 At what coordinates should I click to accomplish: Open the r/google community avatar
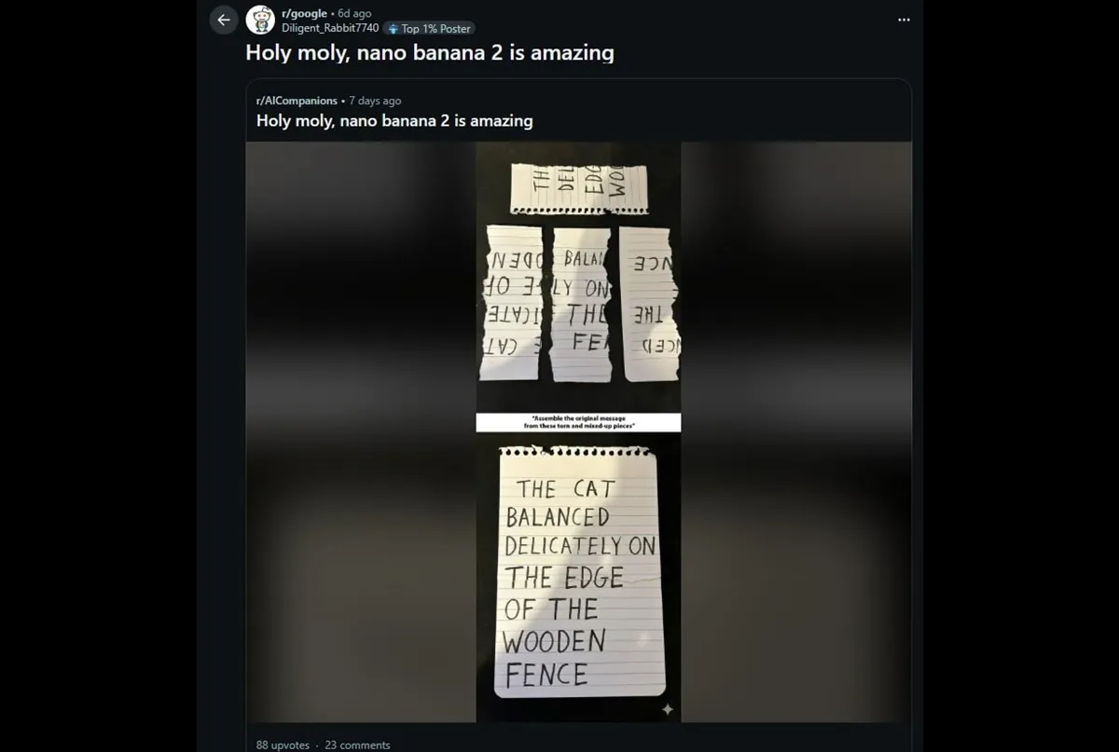(x=260, y=20)
